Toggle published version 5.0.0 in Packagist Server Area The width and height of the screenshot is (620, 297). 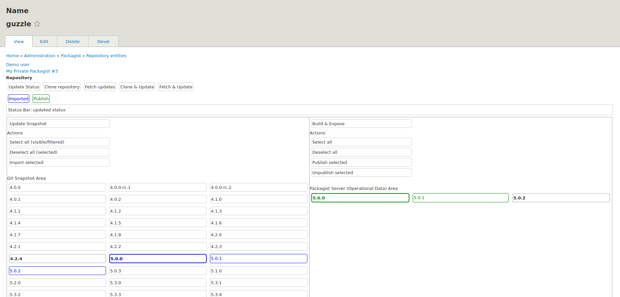360,198
